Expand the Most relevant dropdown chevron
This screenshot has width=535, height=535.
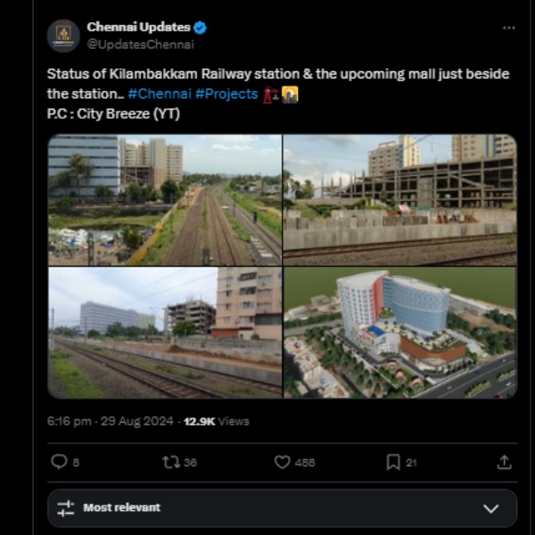point(490,508)
